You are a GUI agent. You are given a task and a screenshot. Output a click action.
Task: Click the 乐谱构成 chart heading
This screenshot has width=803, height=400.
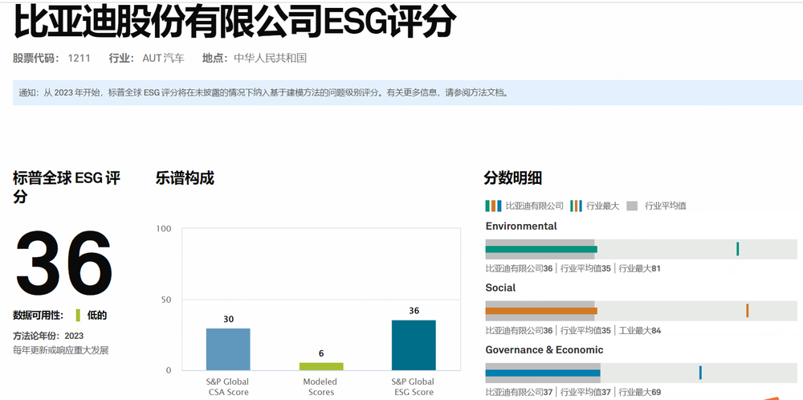pos(185,178)
